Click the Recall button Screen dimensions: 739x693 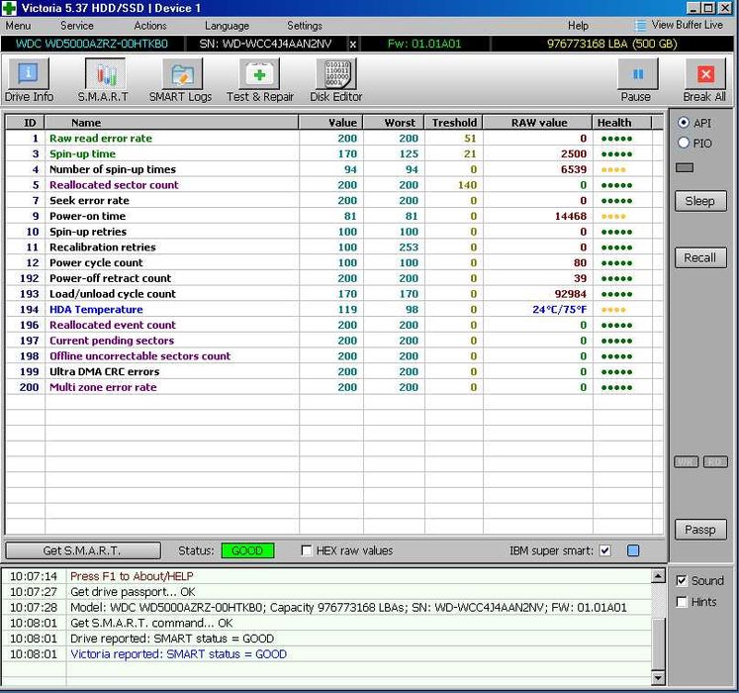(700, 257)
